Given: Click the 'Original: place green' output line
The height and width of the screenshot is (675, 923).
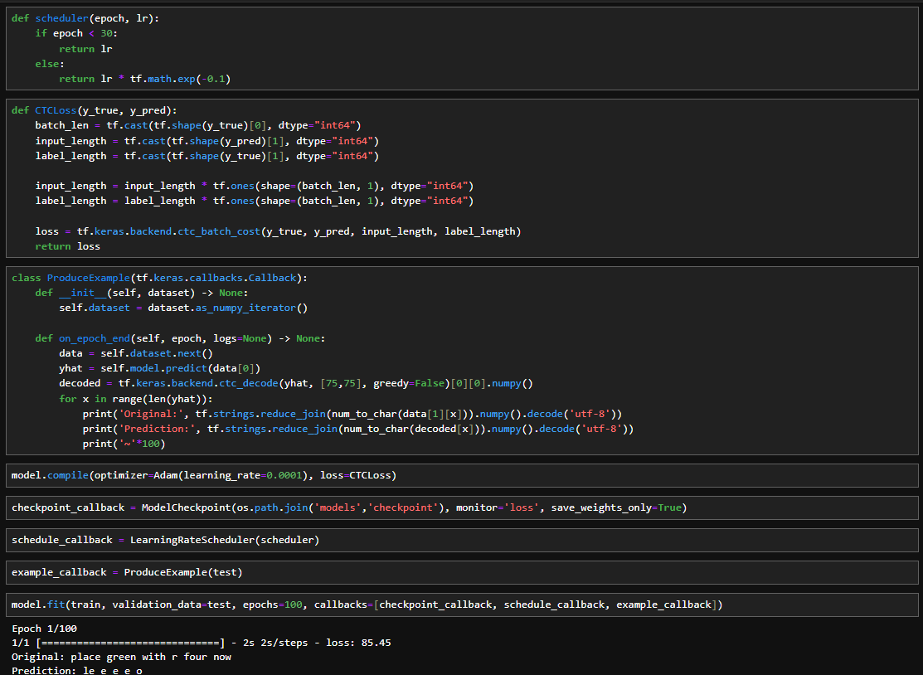Looking at the screenshot, I should pyautogui.click(x=121, y=657).
